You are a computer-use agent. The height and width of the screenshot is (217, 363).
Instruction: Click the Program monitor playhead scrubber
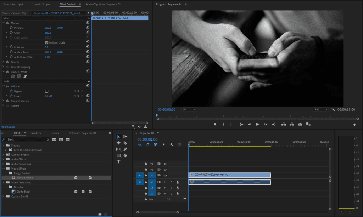[157, 115]
